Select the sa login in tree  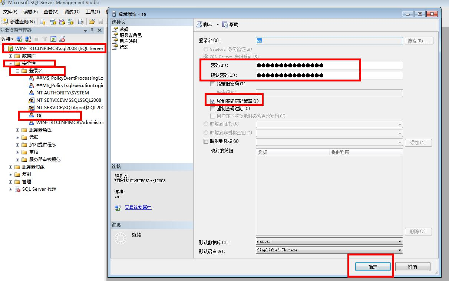(x=39, y=115)
